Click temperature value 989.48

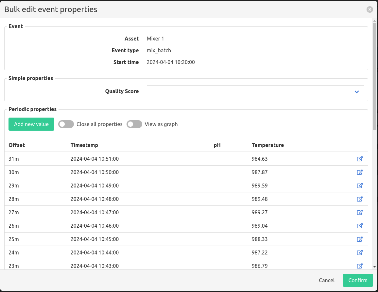click(260, 199)
